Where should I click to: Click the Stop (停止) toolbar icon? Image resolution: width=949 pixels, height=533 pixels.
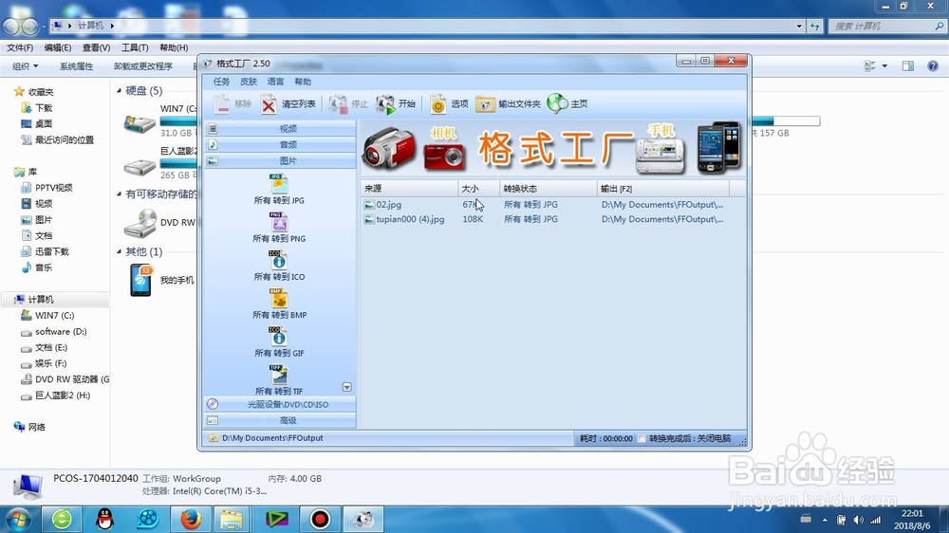point(338,104)
